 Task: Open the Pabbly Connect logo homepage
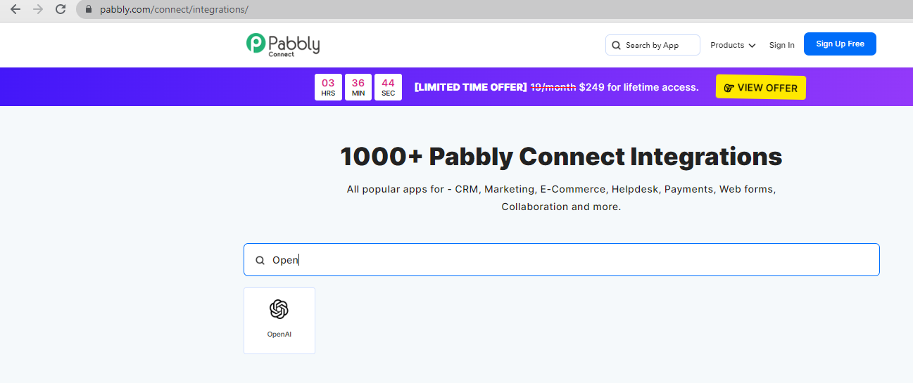(283, 45)
